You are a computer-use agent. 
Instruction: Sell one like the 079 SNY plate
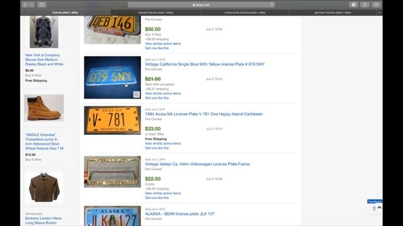(x=157, y=98)
